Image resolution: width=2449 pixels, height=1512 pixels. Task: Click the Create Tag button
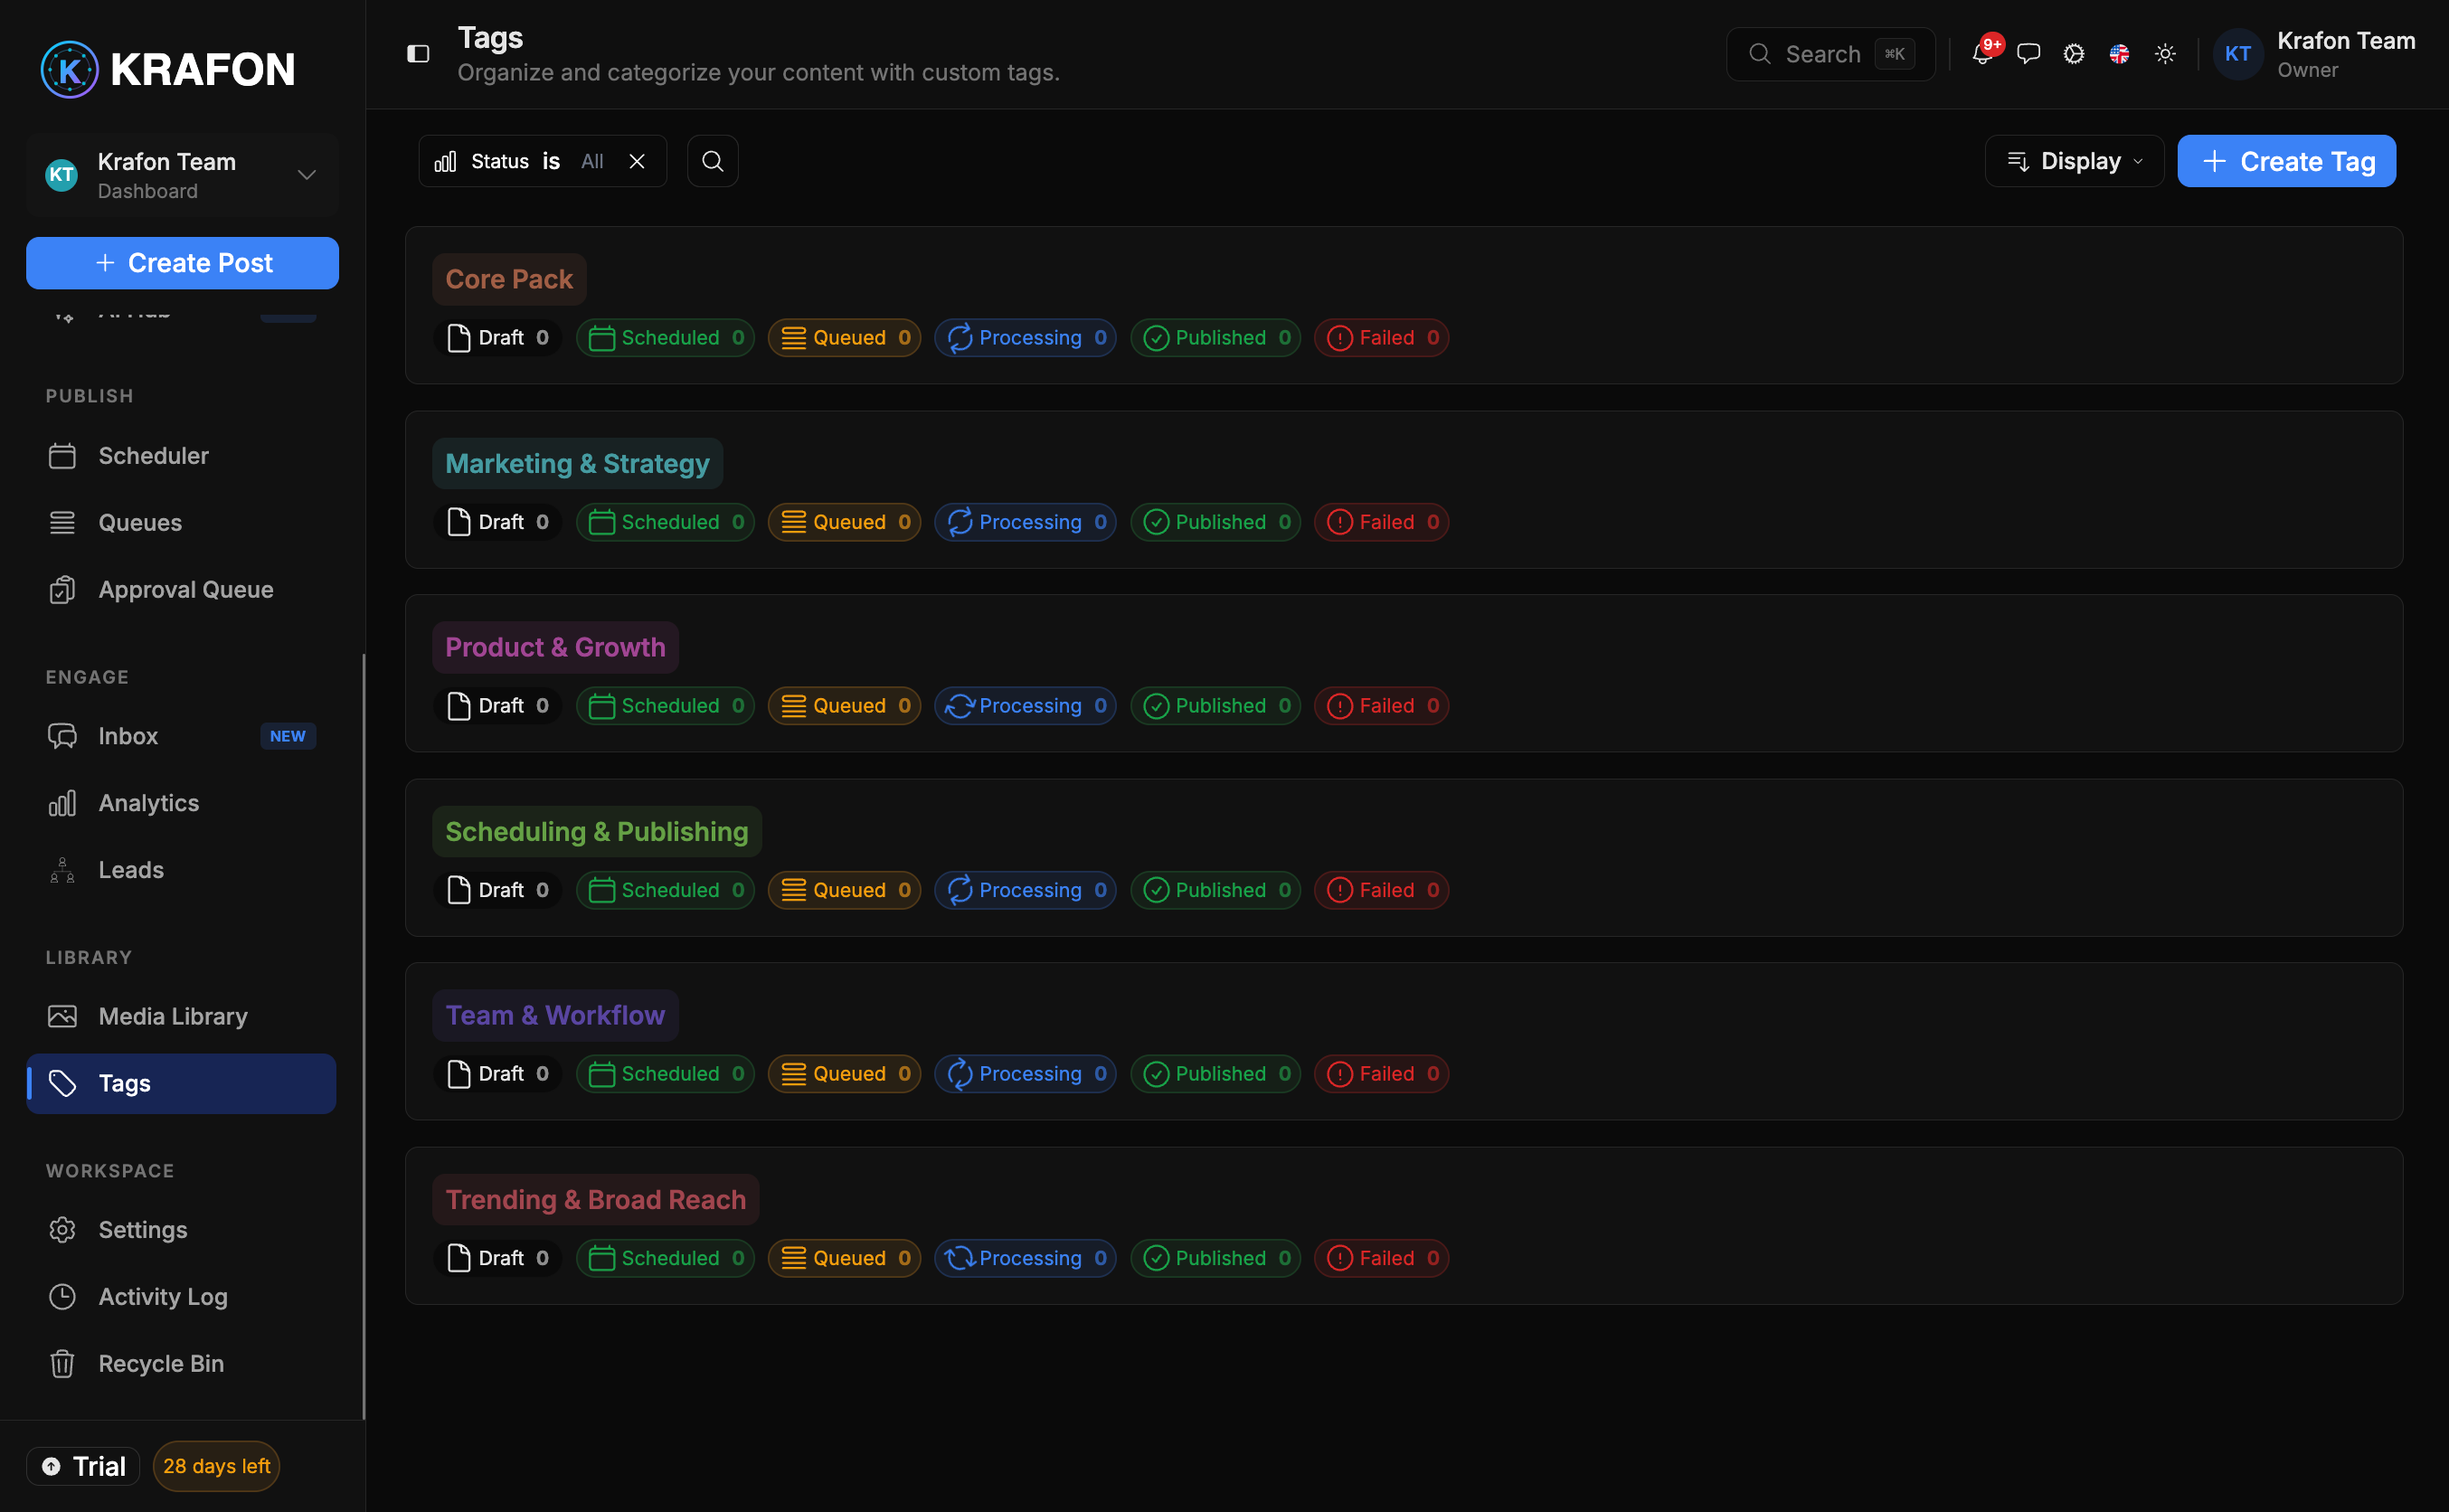point(2286,161)
